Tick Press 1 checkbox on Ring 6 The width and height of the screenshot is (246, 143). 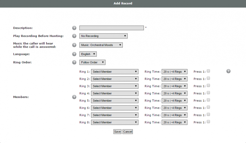pyautogui.click(x=208, y=107)
